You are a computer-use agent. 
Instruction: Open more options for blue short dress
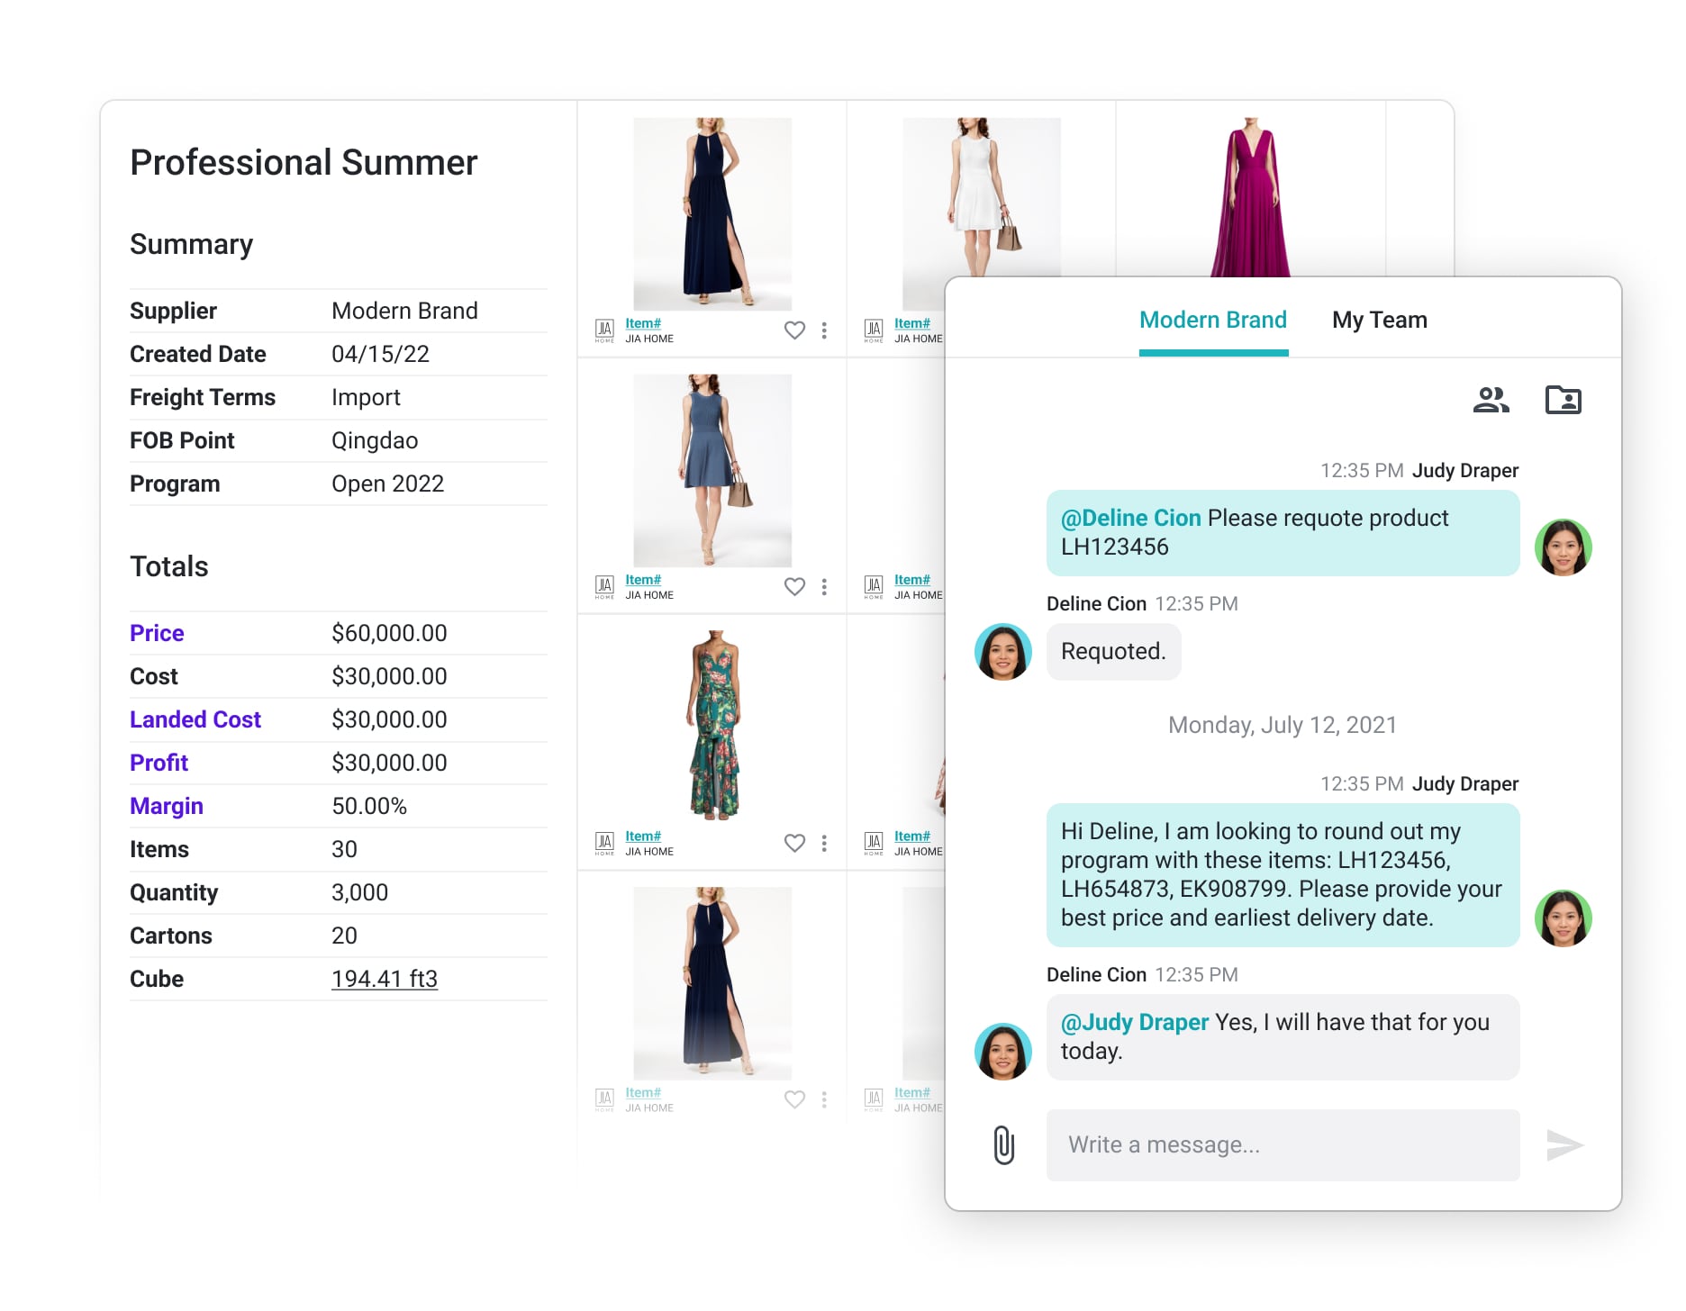(824, 587)
